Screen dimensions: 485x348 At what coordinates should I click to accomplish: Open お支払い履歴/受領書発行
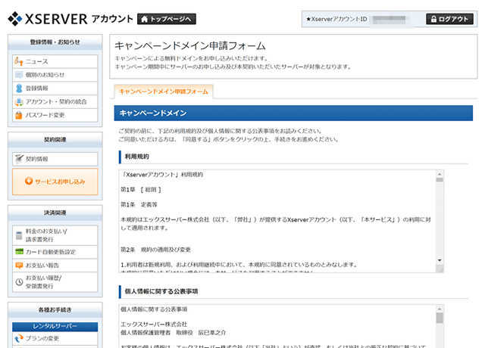click(55, 282)
